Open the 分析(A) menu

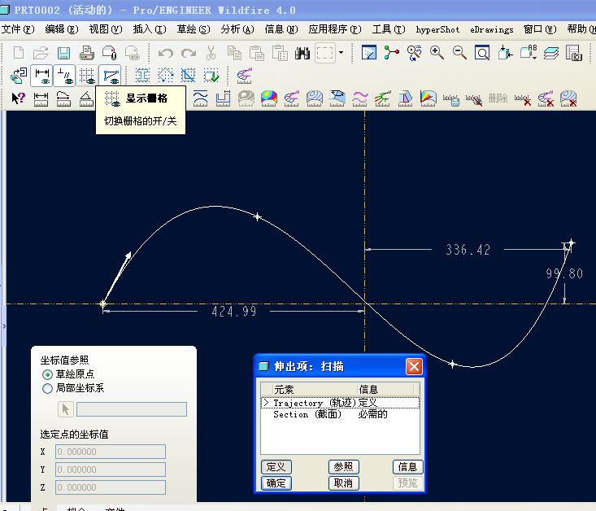coord(237,29)
